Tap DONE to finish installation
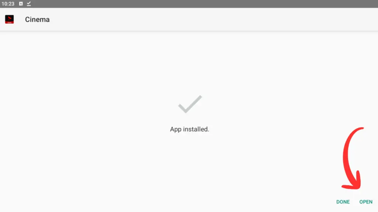Viewport: 378px width, 212px height. point(343,202)
